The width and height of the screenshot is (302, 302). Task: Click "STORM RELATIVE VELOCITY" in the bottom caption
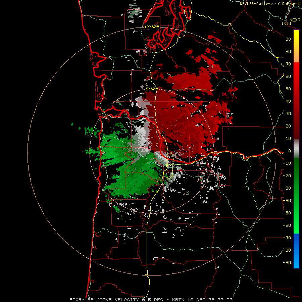[105, 300]
